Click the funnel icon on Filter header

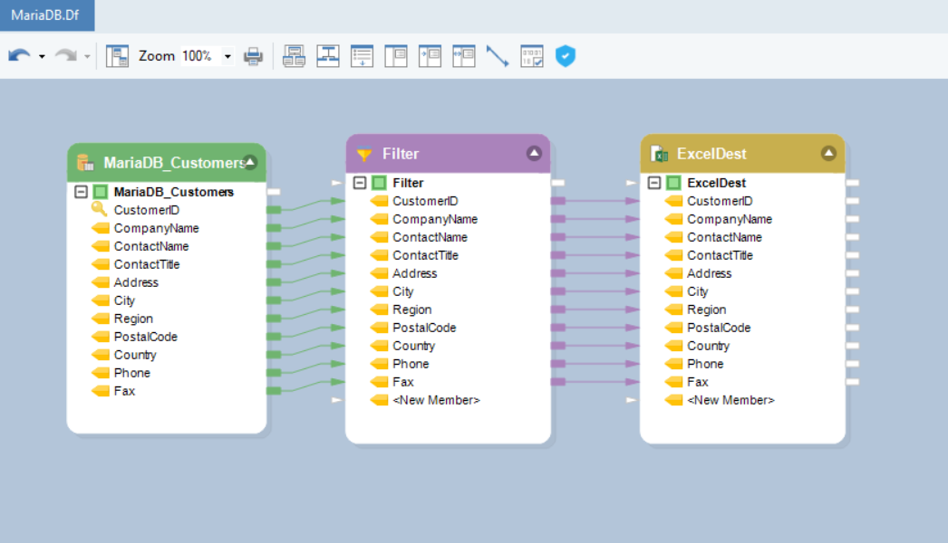(364, 155)
